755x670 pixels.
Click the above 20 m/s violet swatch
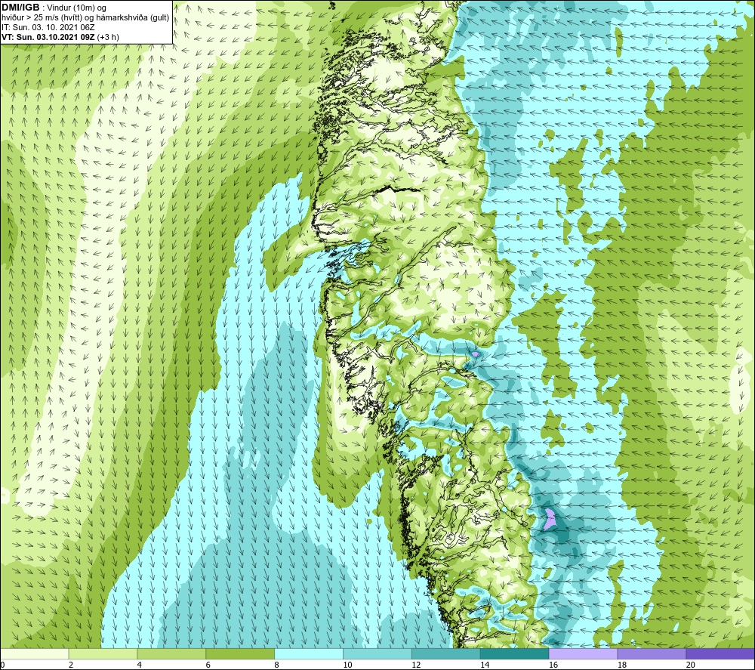[720, 654]
